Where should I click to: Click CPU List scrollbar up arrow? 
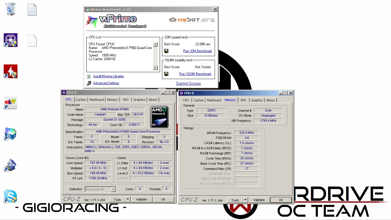pos(155,44)
